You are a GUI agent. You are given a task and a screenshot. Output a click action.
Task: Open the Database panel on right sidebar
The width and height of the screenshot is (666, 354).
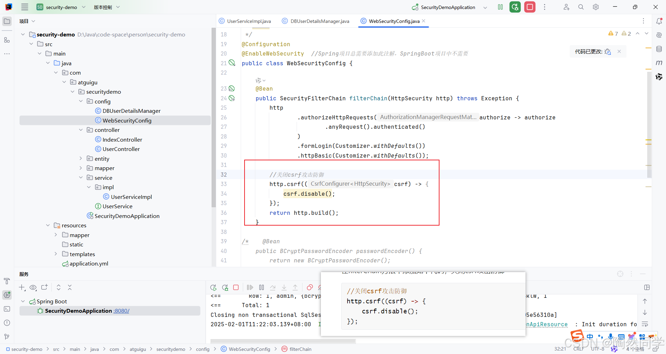pyautogui.click(x=659, y=49)
